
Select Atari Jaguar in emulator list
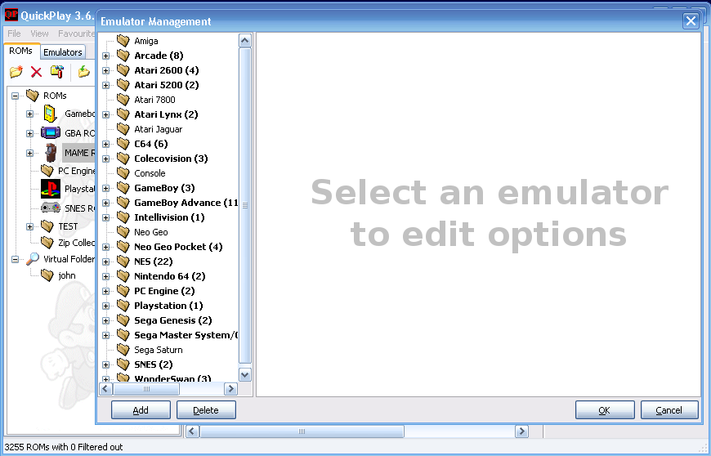(x=158, y=129)
